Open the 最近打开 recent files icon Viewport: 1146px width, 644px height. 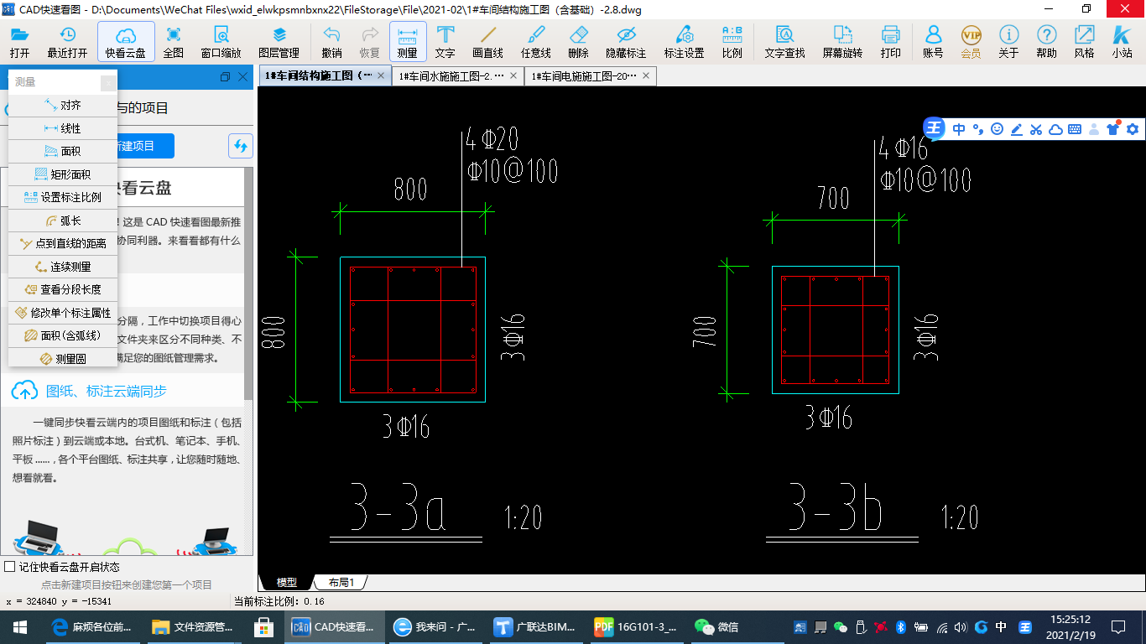coord(67,42)
